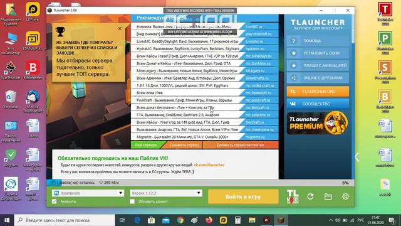This screenshot has width=401, height=226.
Task: Open the Windows Start menu
Action: click(7, 220)
